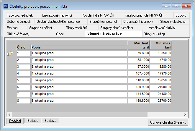Click monthly tariff value 21900.00
Image resolution: width=195 pixels, height=131 pixels.
pyautogui.click(x=161, y=87)
